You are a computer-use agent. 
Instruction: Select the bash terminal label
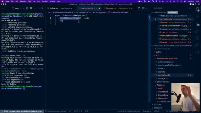pyautogui.click(x=15, y=8)
